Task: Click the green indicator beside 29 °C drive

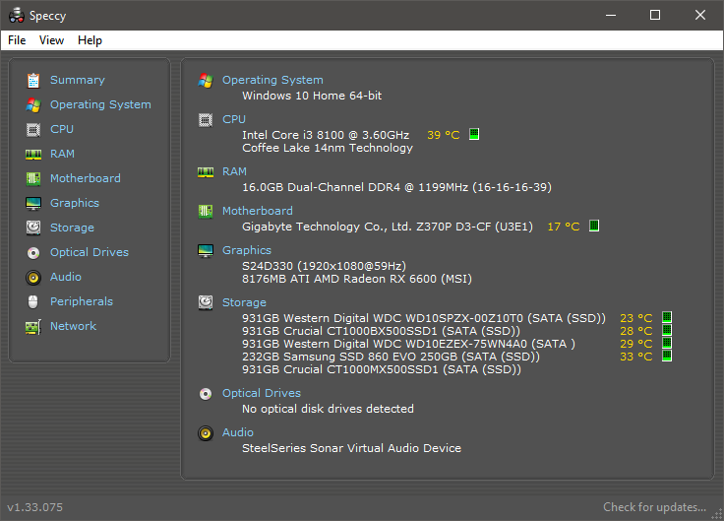Action: pyautogui.click(x=667, y=343)
